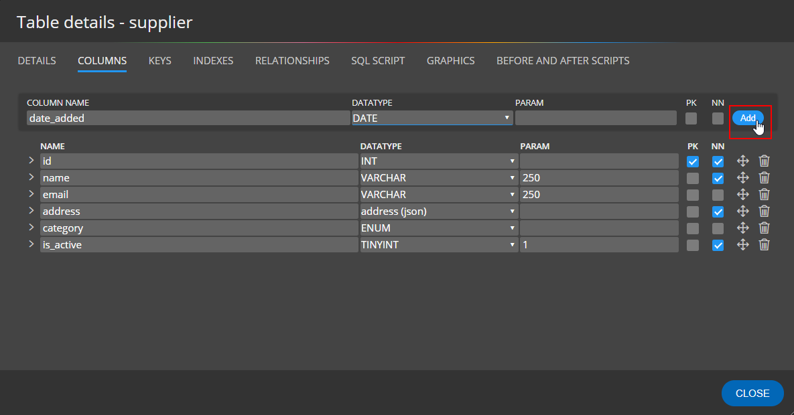Uncheck NN checkbox for name row

[718, 179]
